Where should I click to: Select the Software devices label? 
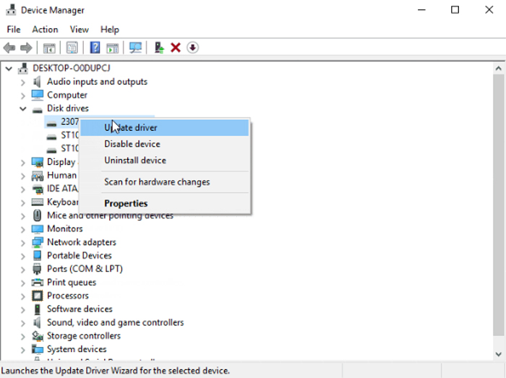pyautogui.click(x=80, y=309)
